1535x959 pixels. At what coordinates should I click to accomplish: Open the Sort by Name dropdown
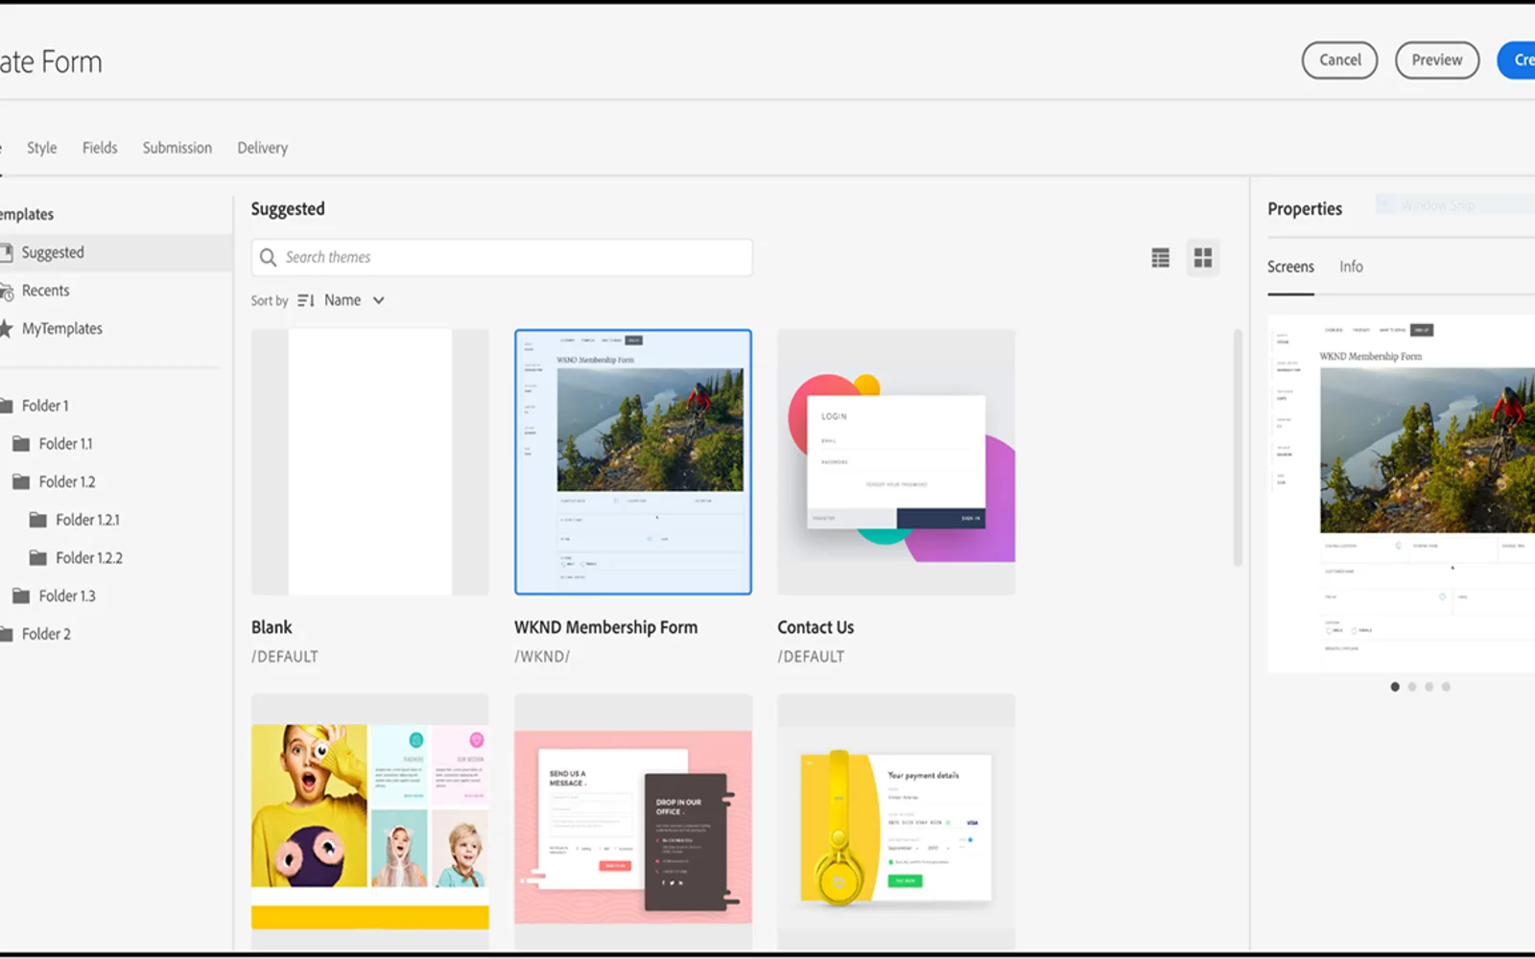354,300
